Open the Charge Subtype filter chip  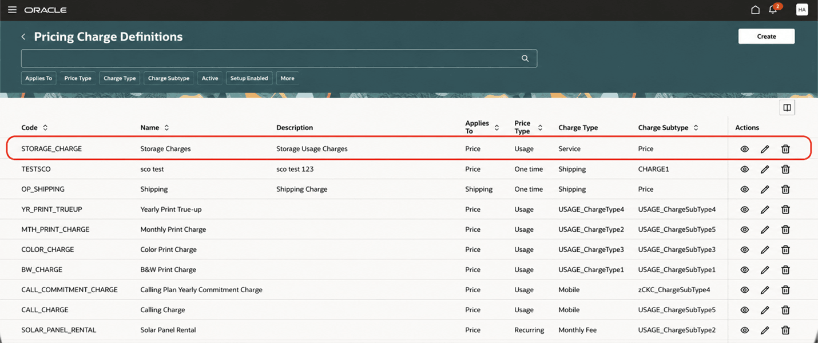coord(169,78)
